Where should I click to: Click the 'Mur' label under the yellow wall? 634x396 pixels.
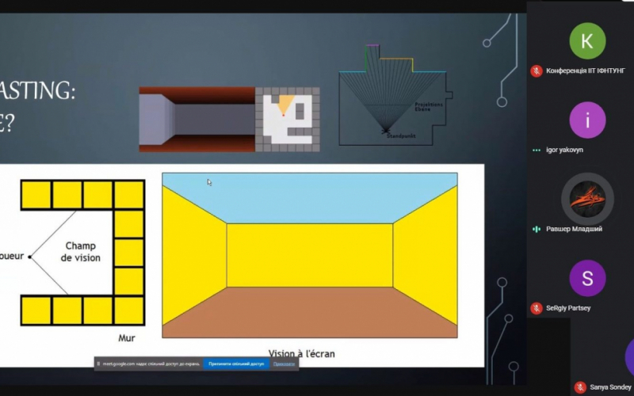tap(127, 338)
